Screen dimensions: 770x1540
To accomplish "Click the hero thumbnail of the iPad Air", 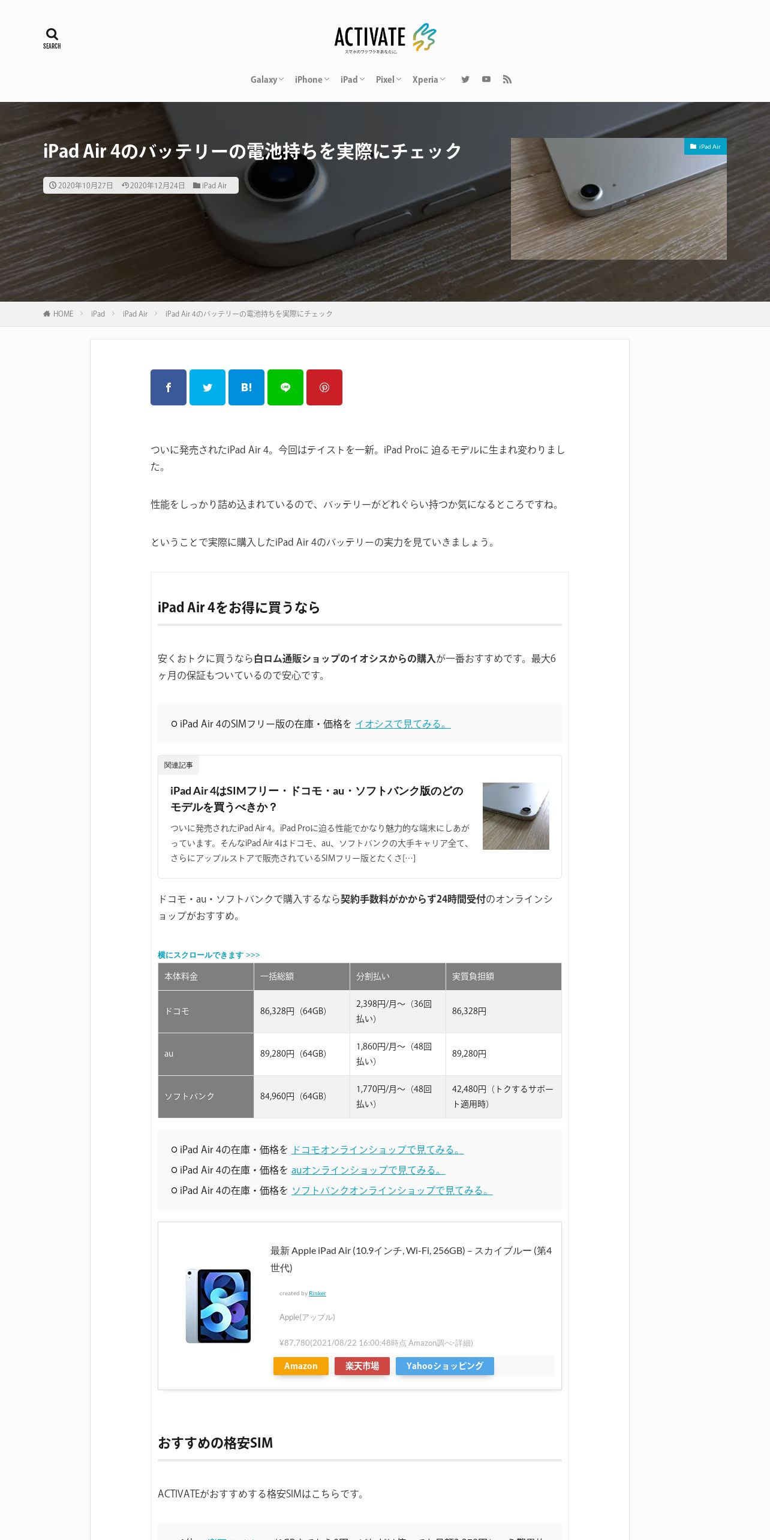I will [619, 198].
